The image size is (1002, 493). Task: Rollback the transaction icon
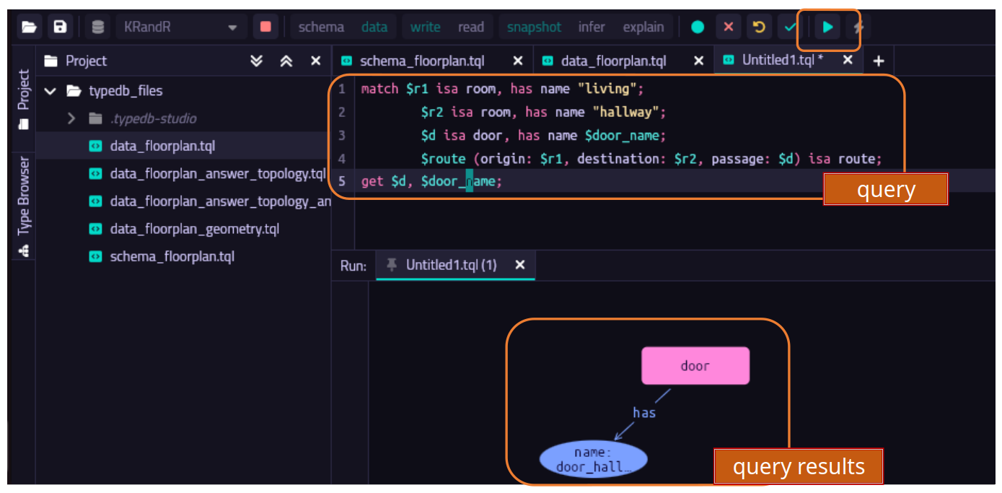click(759, 27)
